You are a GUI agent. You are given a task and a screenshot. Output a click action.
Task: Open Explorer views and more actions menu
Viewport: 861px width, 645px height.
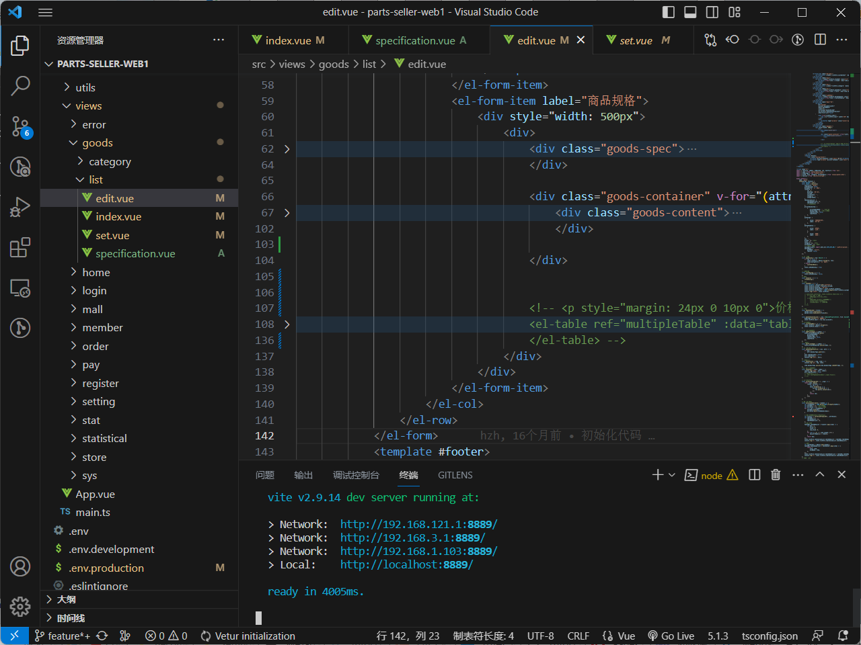click(x=219, y=40)
